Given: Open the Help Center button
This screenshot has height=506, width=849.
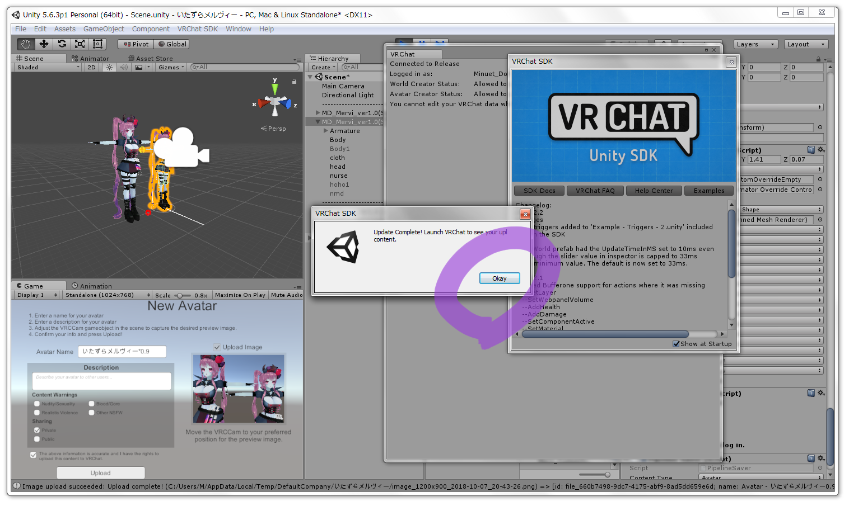Looking at the screenshot, I should pos(654,191).
